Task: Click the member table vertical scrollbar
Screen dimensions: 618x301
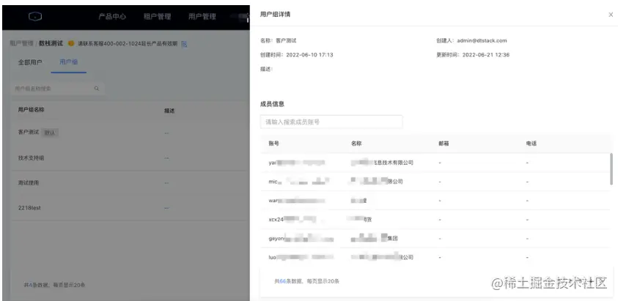Action: click(x=611, y=169)
